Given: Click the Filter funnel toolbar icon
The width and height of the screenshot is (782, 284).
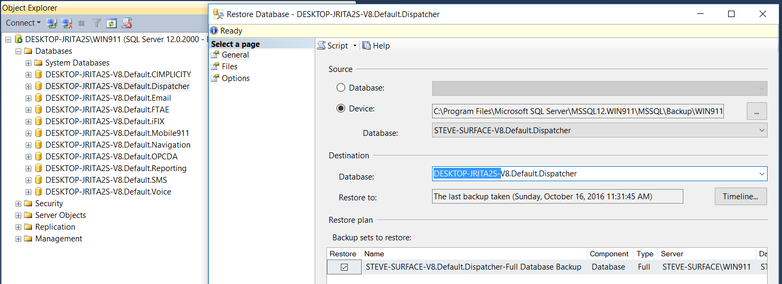Looking at the screenshot, I should coord(97,23).
